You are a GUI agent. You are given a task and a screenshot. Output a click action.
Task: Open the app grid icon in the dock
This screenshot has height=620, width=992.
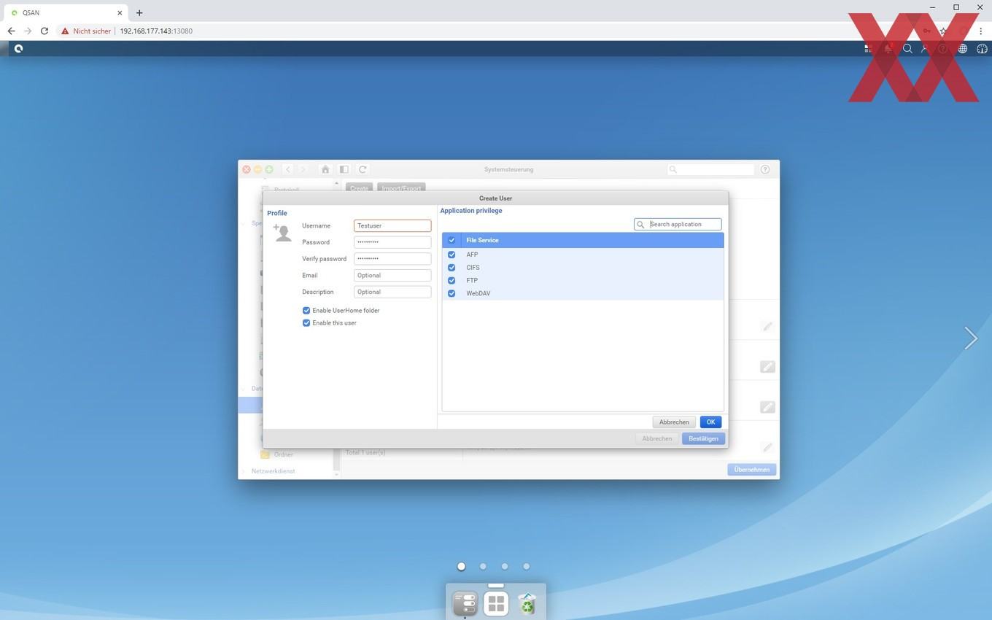[496, 603]
